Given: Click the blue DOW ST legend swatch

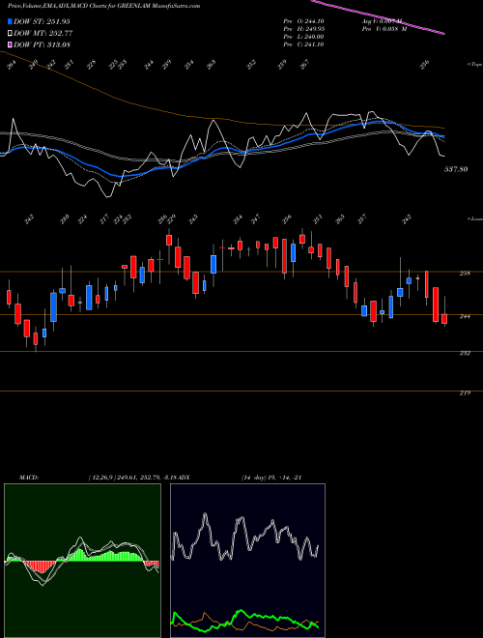Looking at the screenshot, I should (11, 21).
